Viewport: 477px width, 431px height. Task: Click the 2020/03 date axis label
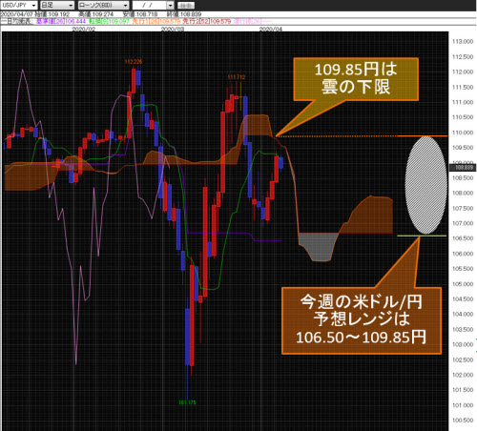(173, 29)
